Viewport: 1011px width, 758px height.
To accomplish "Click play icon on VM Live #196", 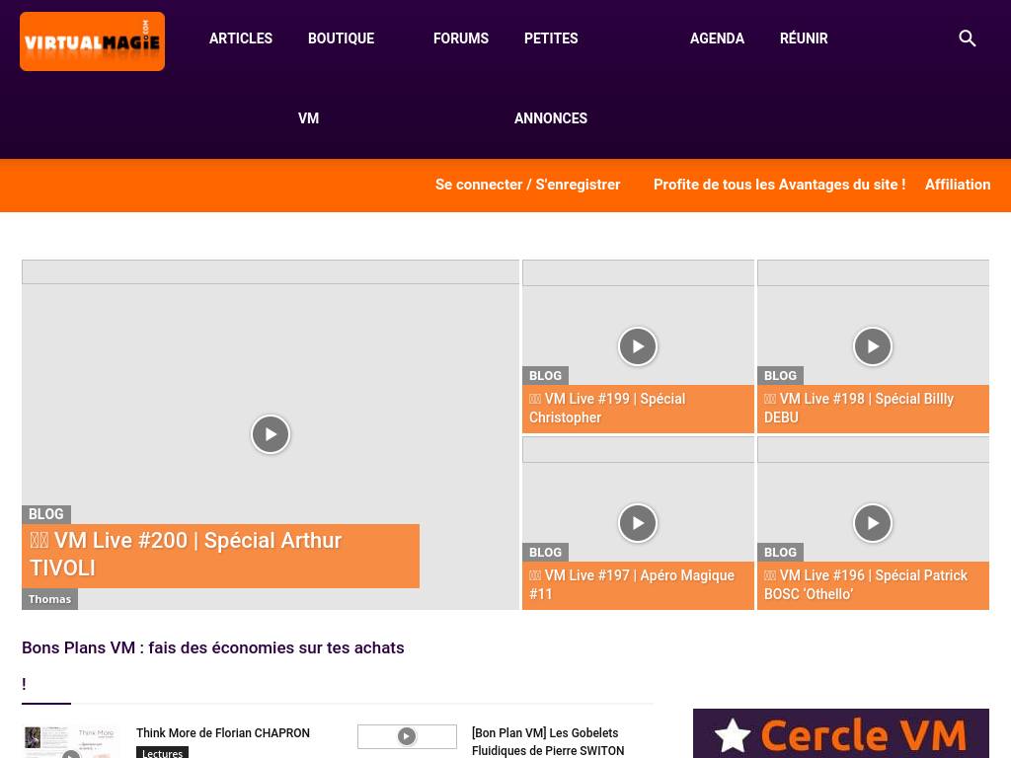I will [x=873, y=523].
